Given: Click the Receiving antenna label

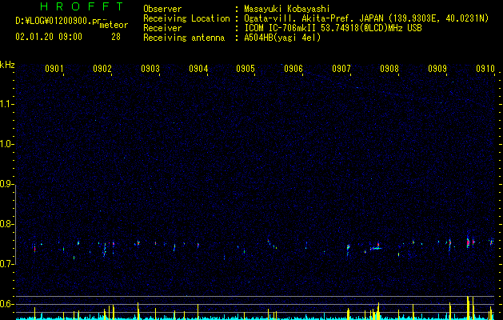Looking at the screenshot, I should 184,38.
